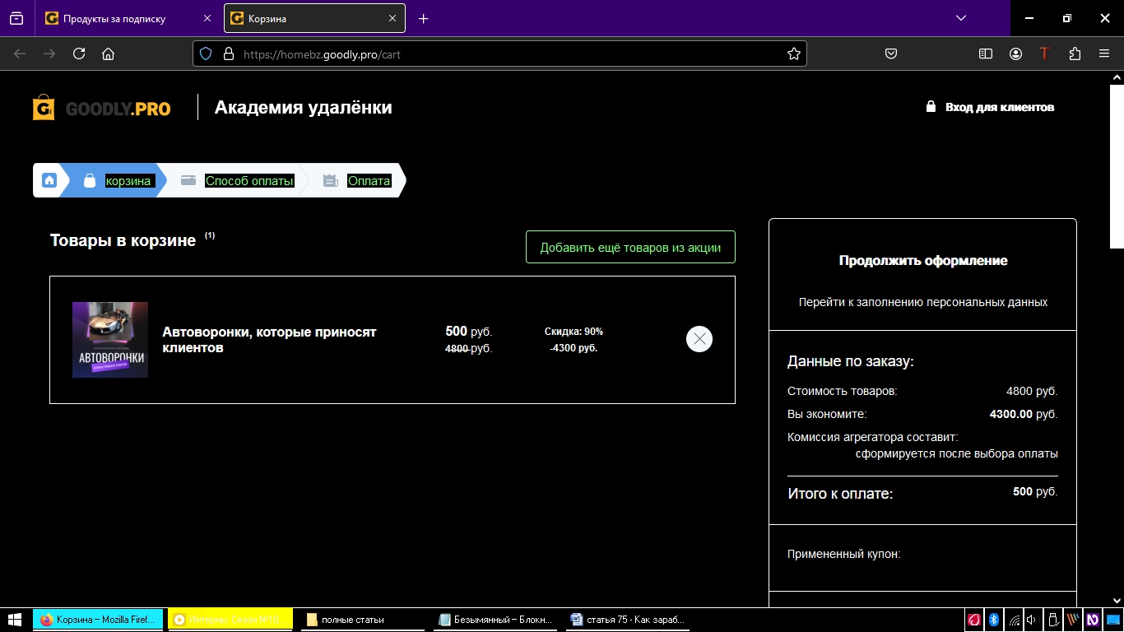Reload the current page

click(79, 53)
